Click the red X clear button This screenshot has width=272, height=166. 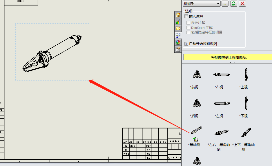point(242,3)
